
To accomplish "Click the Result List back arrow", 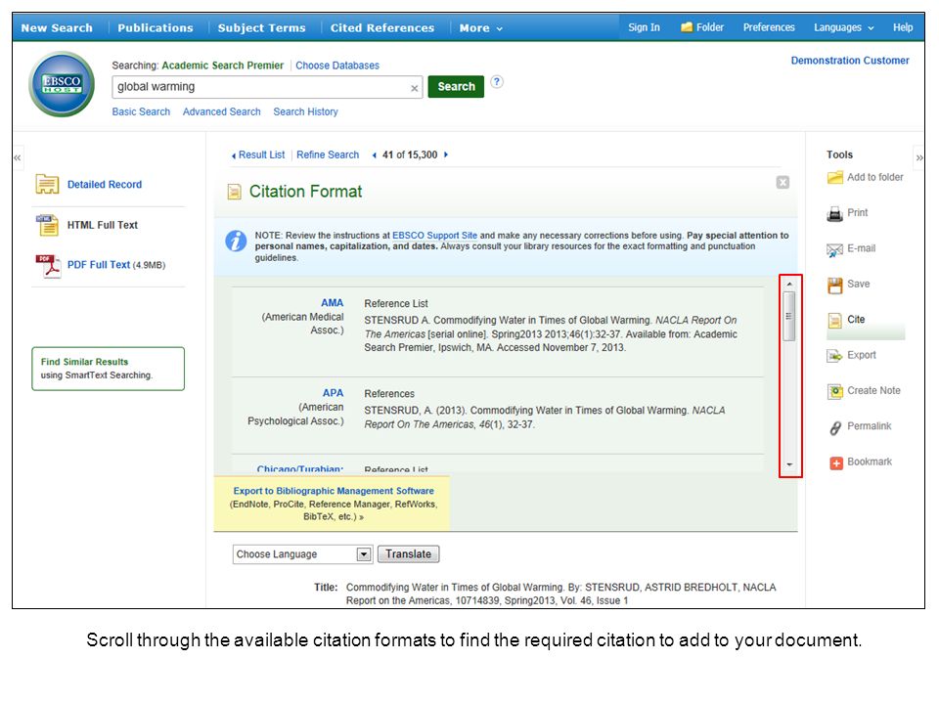I will 234,155.
